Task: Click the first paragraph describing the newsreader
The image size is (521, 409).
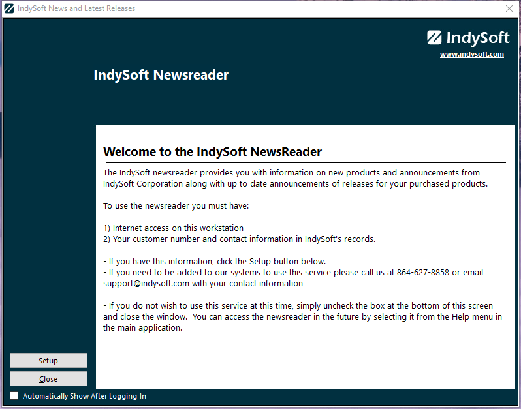Action: [294, 178]
